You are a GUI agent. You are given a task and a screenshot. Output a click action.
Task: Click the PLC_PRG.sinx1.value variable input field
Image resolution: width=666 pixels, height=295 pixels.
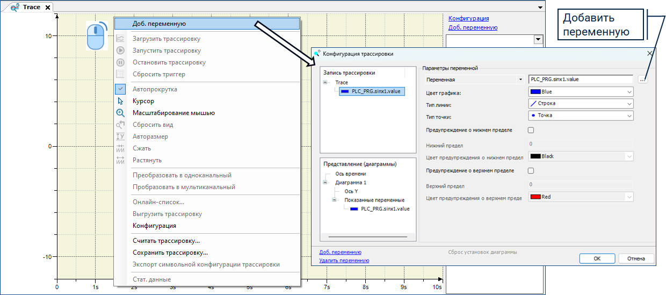(580, 79)
